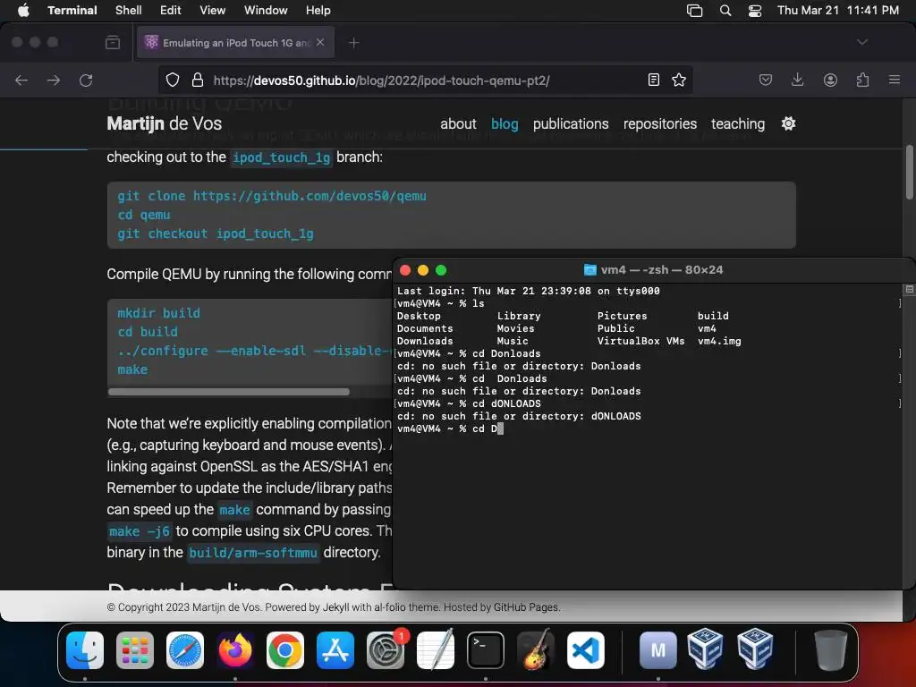Screen dimensions: 916x687
Task: Open the Terminal menu in the menu bar
Action: click(72, 10)
